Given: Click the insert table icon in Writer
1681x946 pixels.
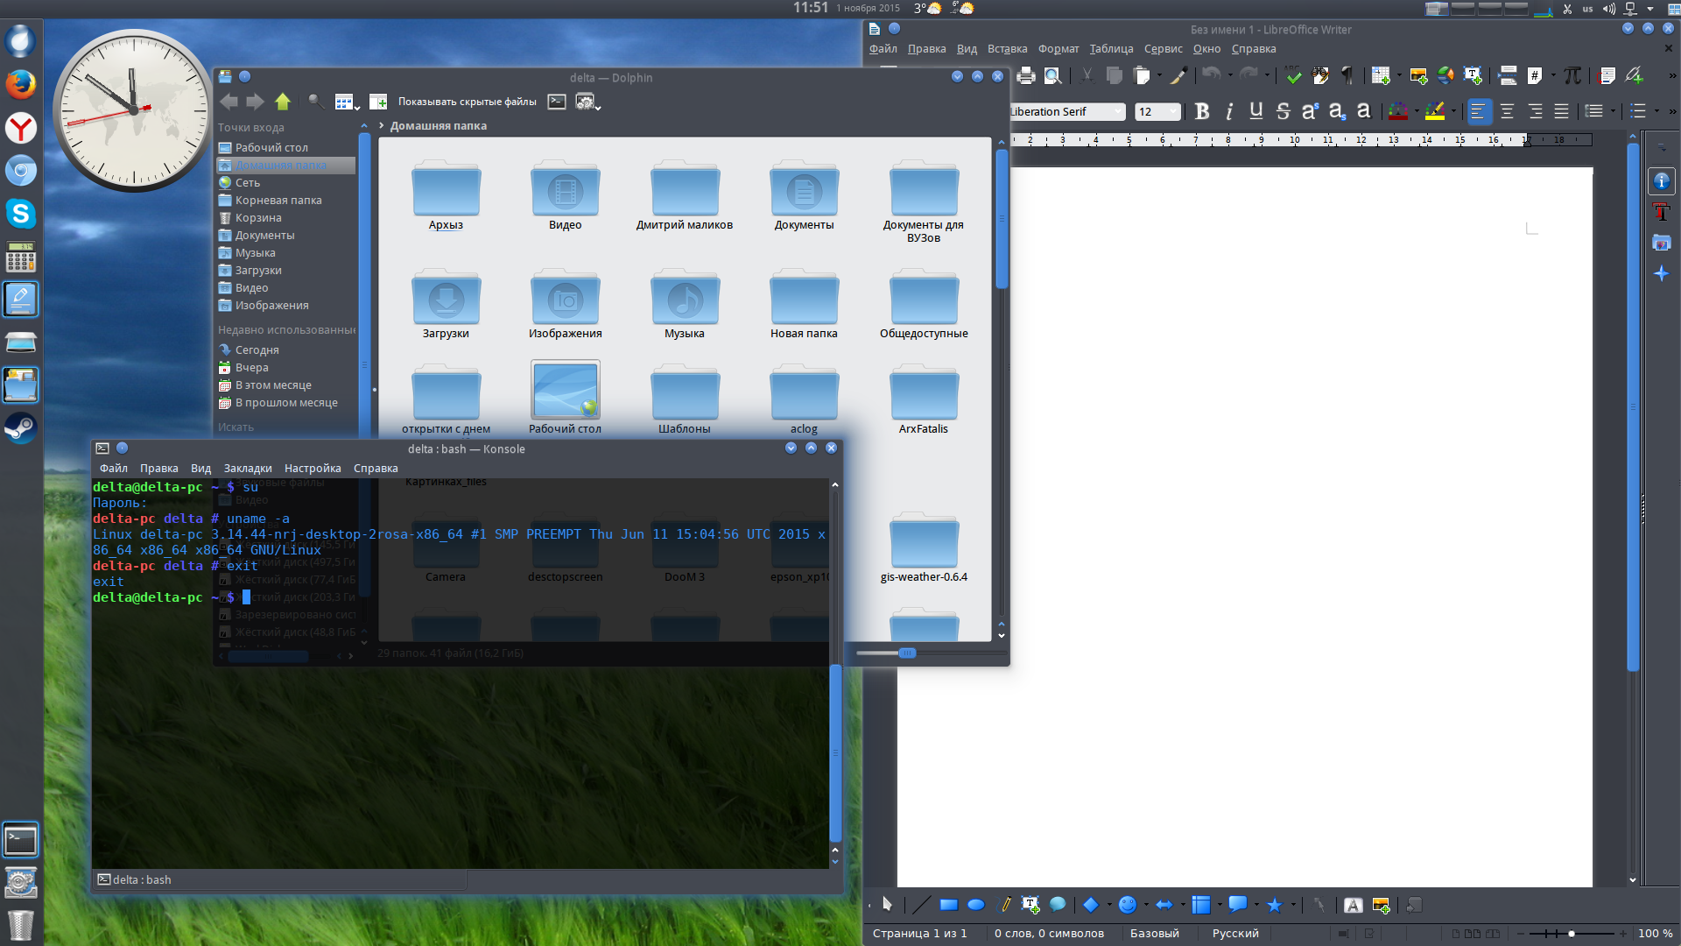Looking at the screenshot, I should pyautogui.click(x=1381, y=76).
